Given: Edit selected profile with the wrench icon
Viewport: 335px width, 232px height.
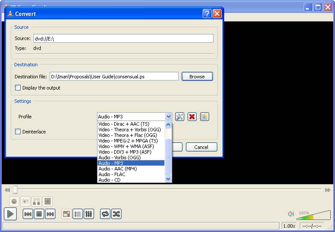Looking at the screenshot, I should [x=180, y=117].
